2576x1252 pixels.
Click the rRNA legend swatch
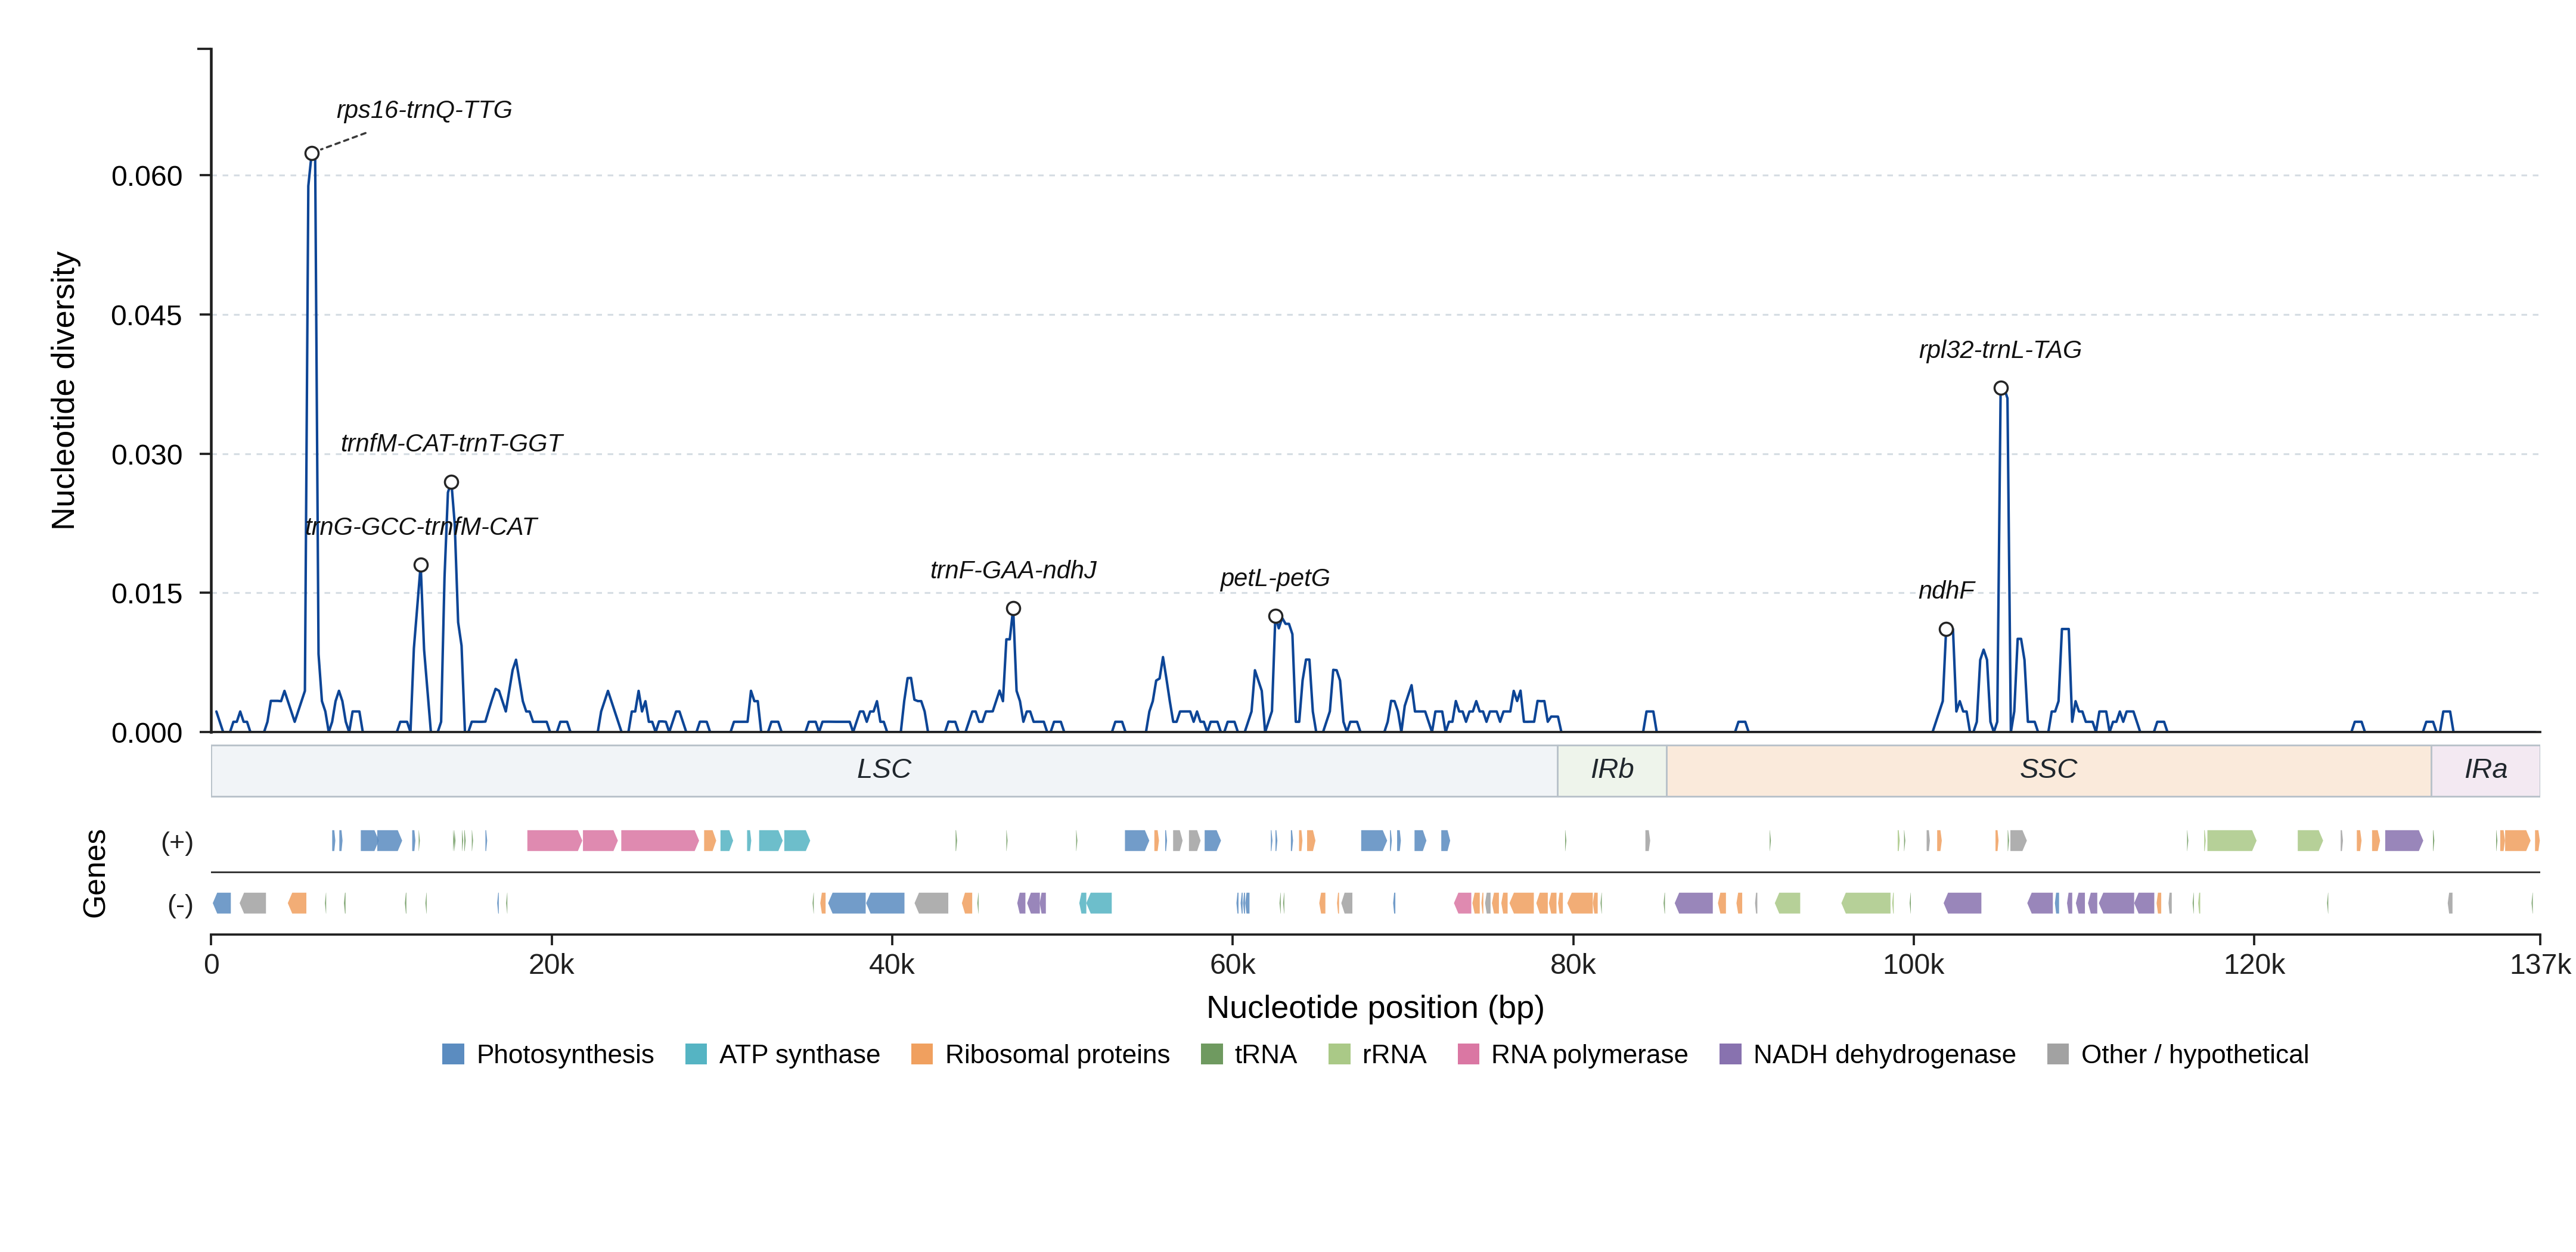[1339, 1054]
